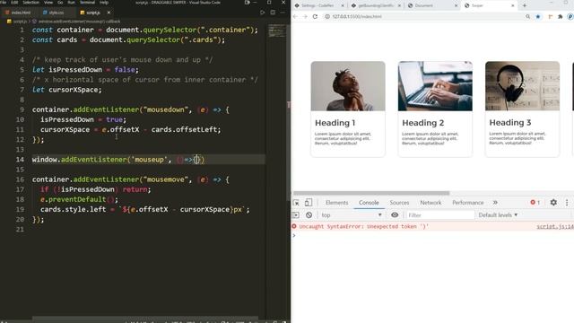
Task: Click the browser profile avatar icon
Action: 570,16
